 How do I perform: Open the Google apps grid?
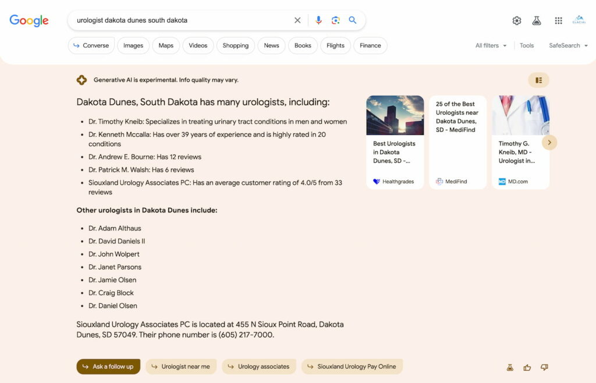click(558, 20)
